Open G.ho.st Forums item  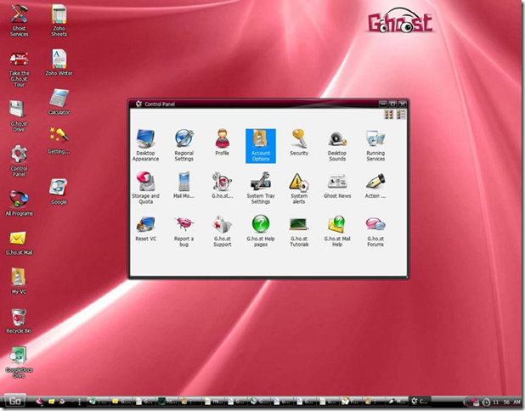coord(375,231)
